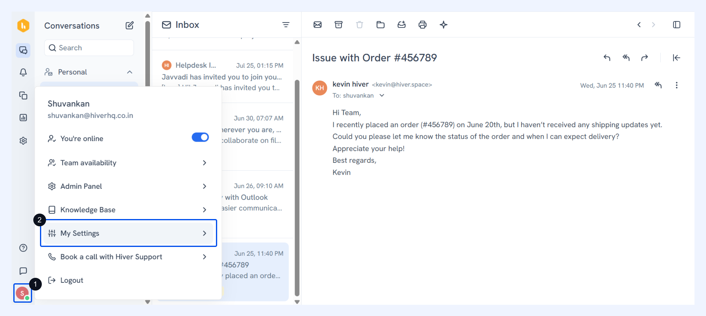Expand the To: shuvankan recipient details
Image resolution: width=706 pixels, height=316 pixels.
pyautogui.click(x=382, y=95)
